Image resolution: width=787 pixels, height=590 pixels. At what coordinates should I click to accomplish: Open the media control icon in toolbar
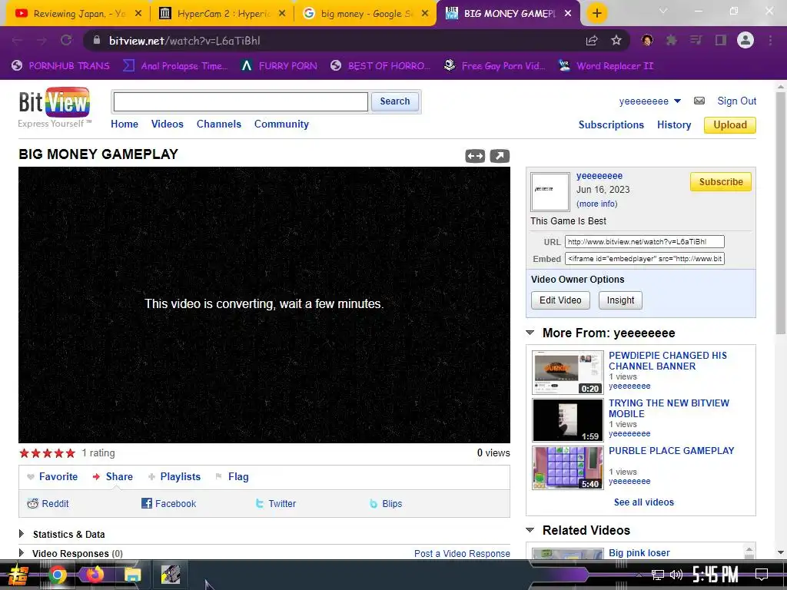[696, 40]
